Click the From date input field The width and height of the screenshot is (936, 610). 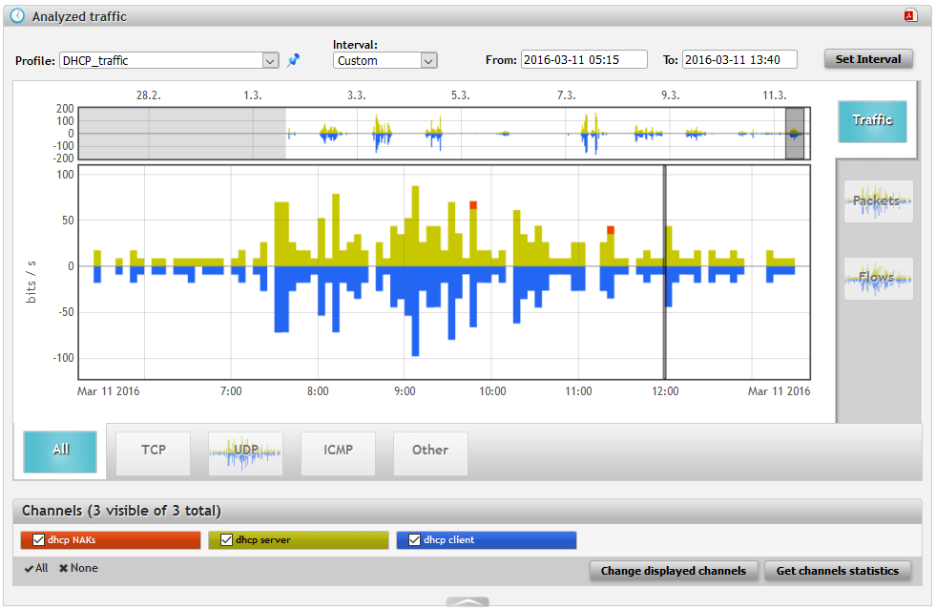pos(584,59)
